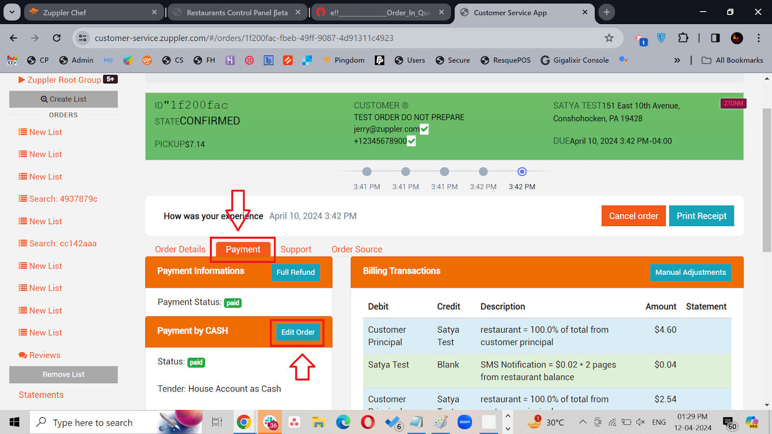Show more bookmarks via double chevron
The height and width of the screenshot is (434, 772).
click(677, 60)
